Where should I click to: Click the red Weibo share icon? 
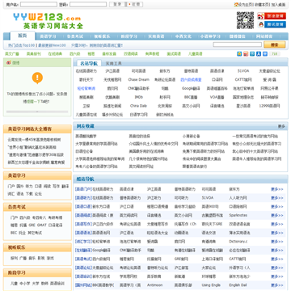(x=246, y=53)
